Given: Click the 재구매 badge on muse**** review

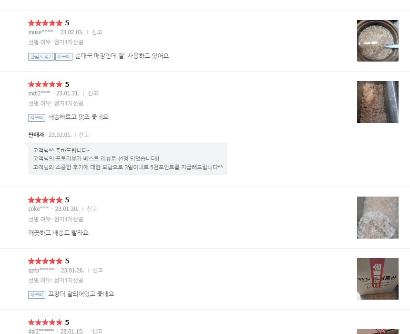Looking at the screenshot, I should coord(64,57).
